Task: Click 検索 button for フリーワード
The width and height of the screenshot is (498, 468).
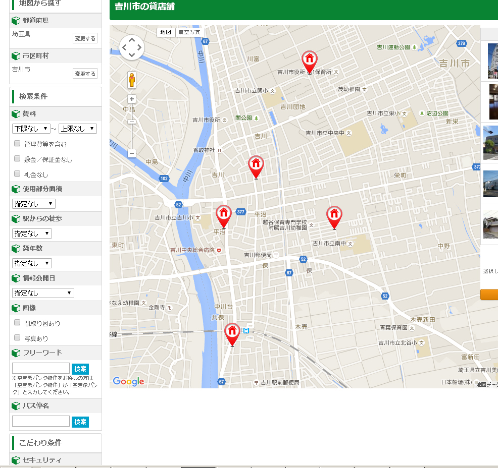Action: (x=80, y=369)
